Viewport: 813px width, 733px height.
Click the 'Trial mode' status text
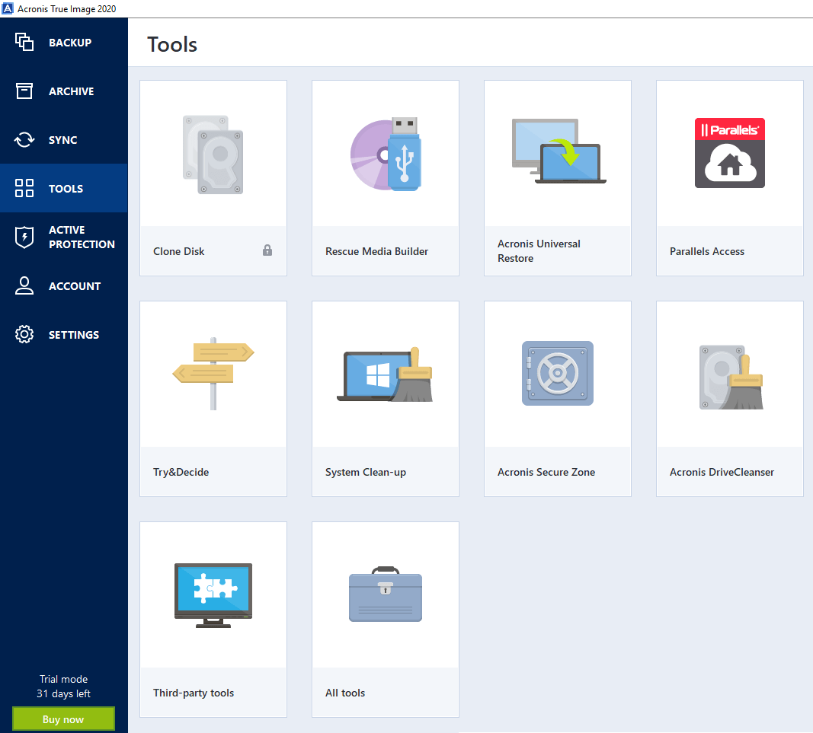(x=64, y=679)
